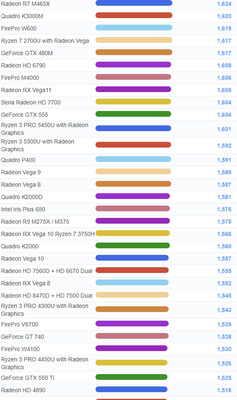Select Radeon HD 7560D + HD 6670 Dual
The image size is (237, 400).
(47, 271)
